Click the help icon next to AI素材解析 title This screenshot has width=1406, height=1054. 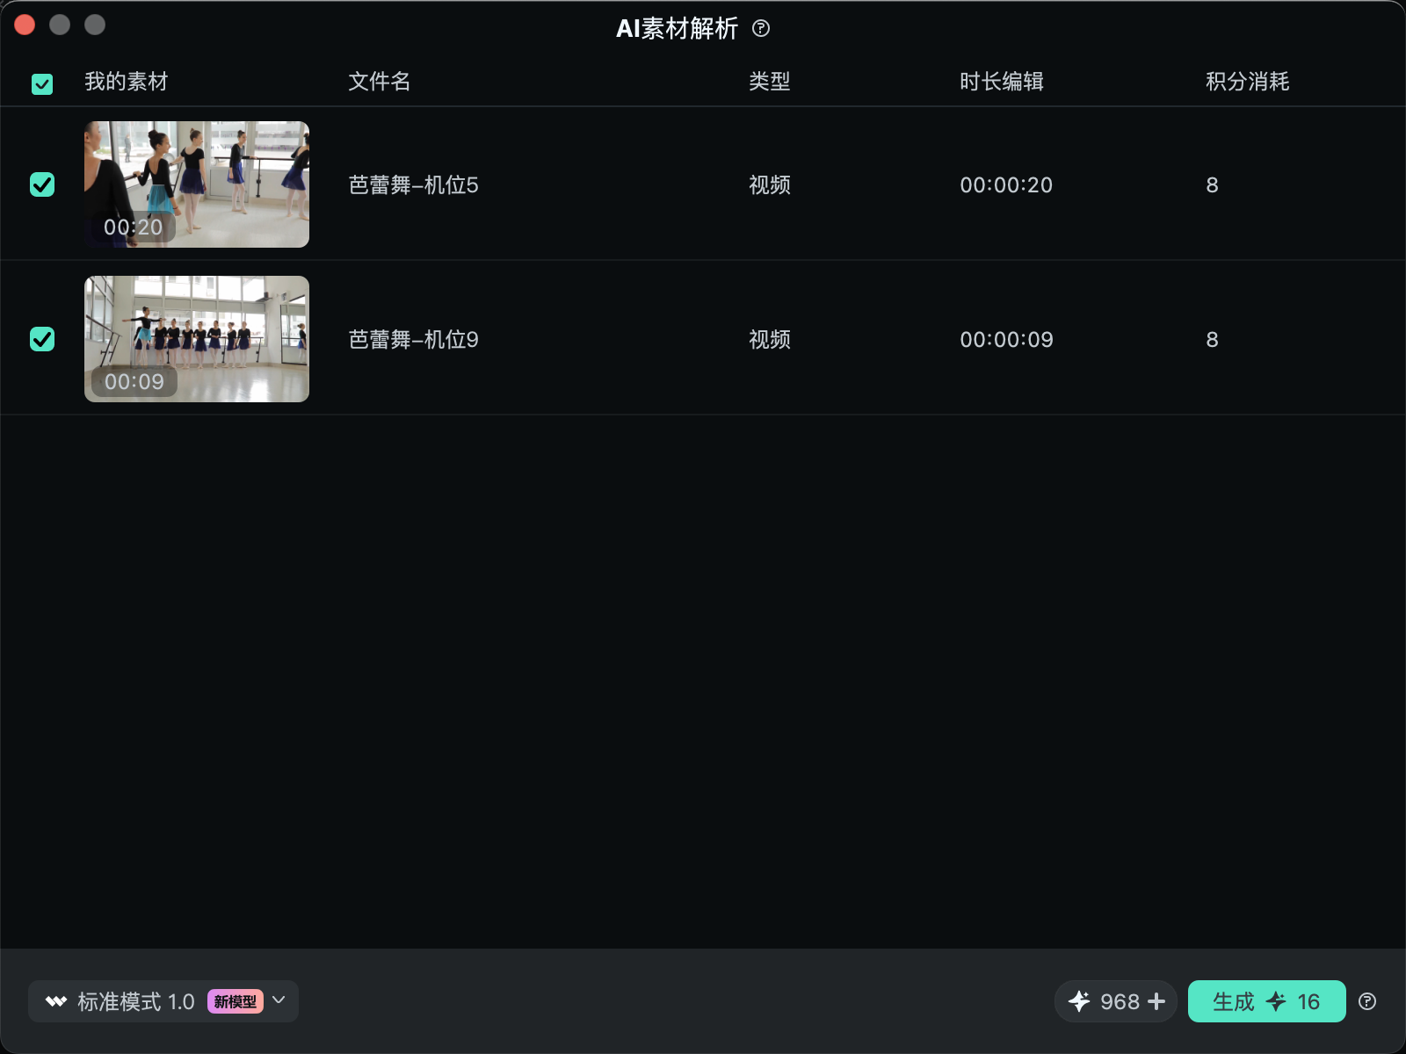pos(761,29)
